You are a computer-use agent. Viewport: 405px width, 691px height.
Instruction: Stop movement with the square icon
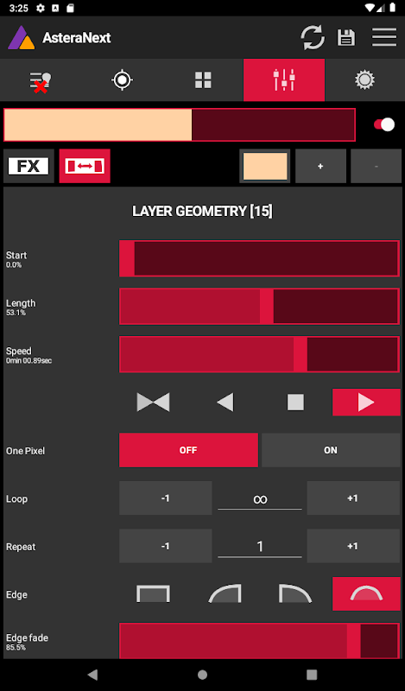coord(295,403)
